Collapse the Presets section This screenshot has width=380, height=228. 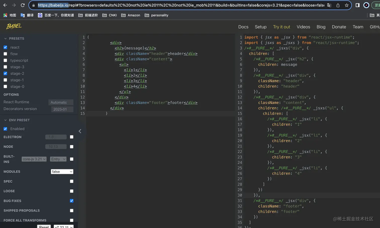click(x=6, y=39)
